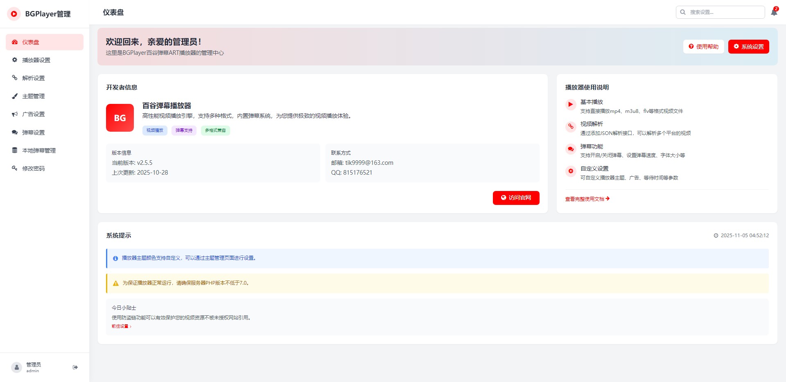Click the basic playback play icon
This screenshot has width=786, height=382.
[x=571, y=105]
